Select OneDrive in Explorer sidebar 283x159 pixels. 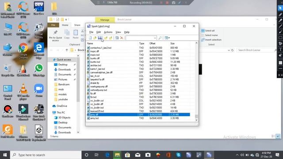tap(60, 106)
